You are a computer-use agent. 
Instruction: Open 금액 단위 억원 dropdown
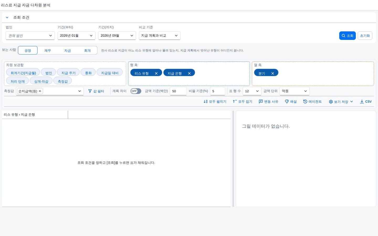coord(295,91)
